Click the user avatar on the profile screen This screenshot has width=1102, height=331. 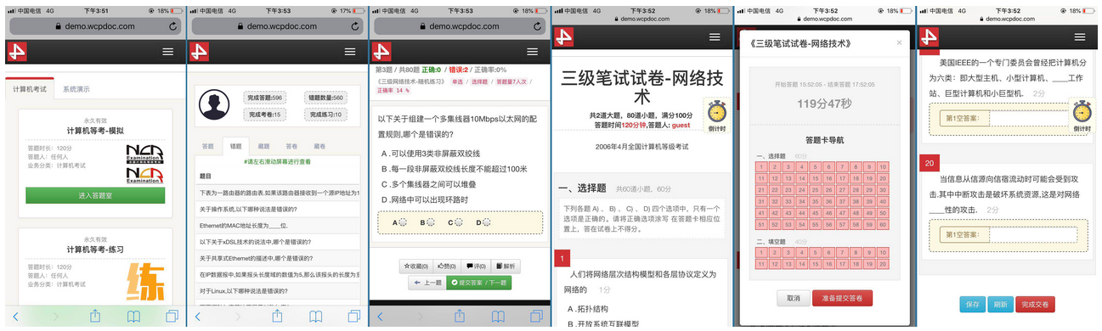click(x=214, y=105)
